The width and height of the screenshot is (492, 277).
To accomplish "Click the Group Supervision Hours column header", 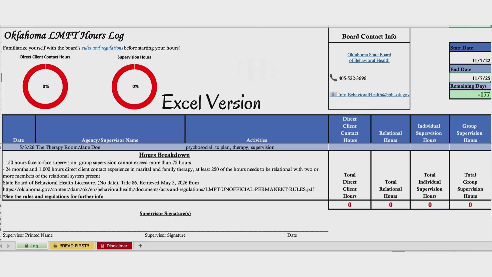I will 470,129.
